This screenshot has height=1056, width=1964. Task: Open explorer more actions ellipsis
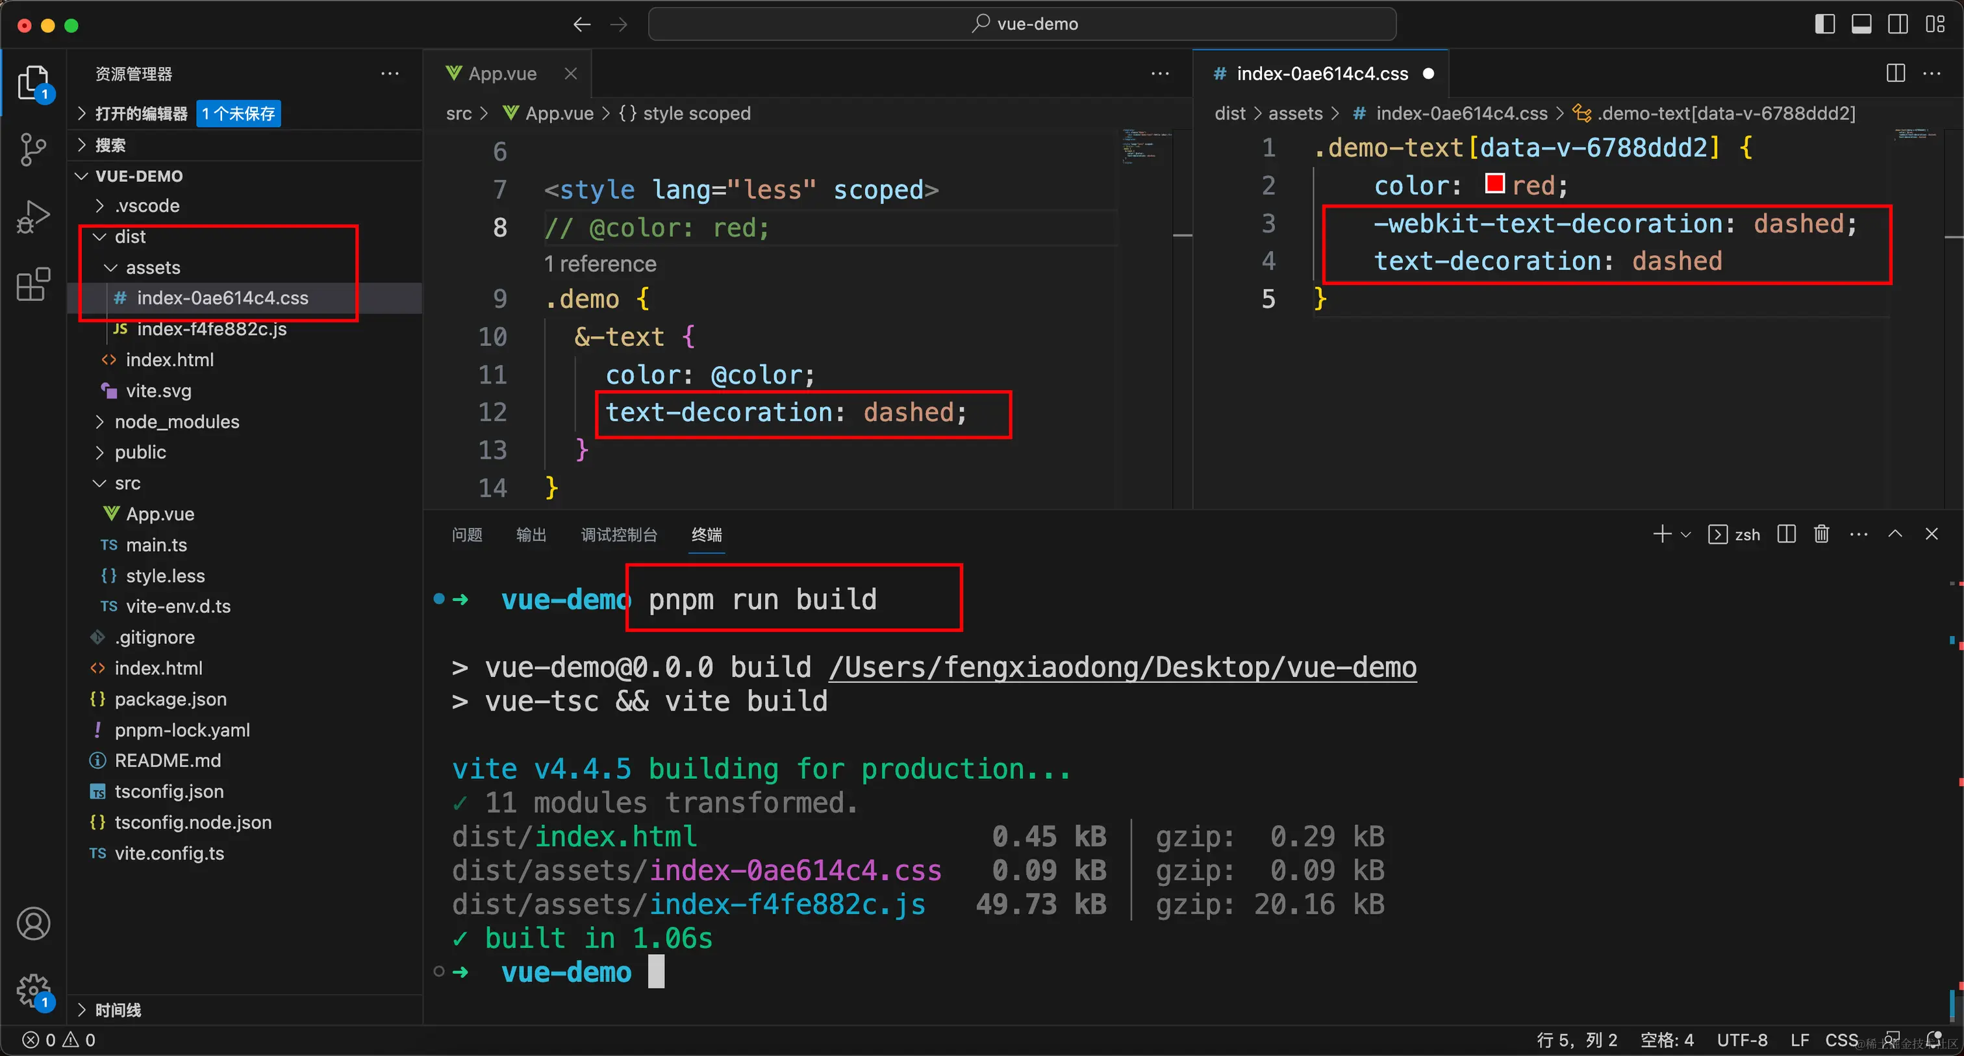pos(390,73)
